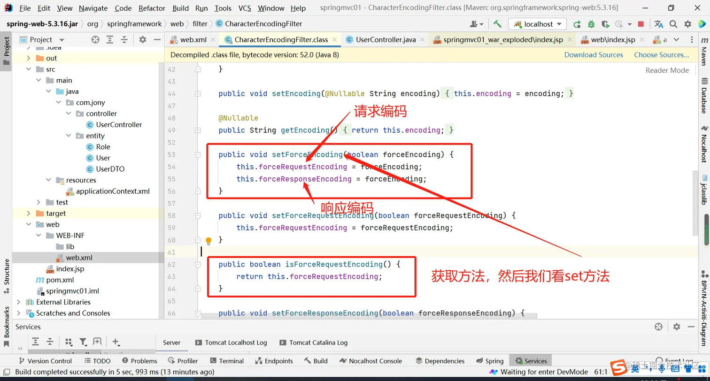710x381 pixels.
Task: Collapse all nodes in Project panel
Action: coord(124,40)
